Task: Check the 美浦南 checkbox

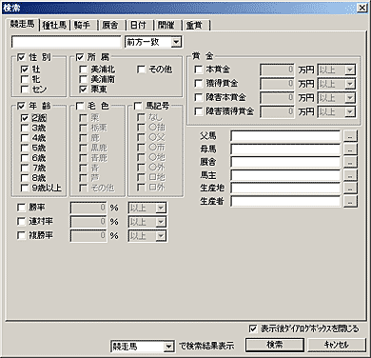Action: 83,79
